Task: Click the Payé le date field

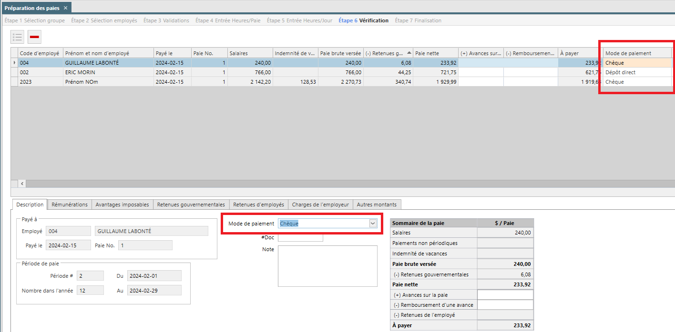Action: click(68, 245)
